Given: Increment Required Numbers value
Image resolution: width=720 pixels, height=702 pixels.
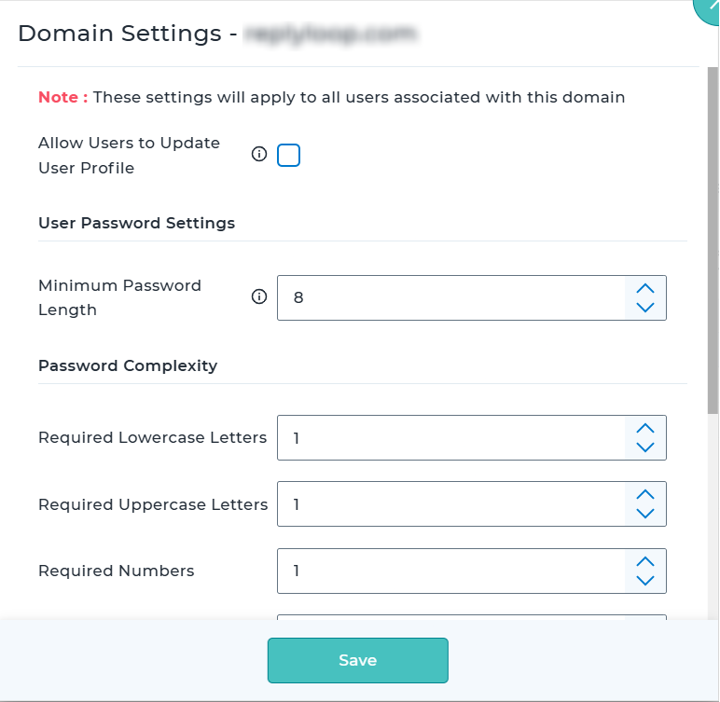Looking at the screenshot, I should (644, 561).
